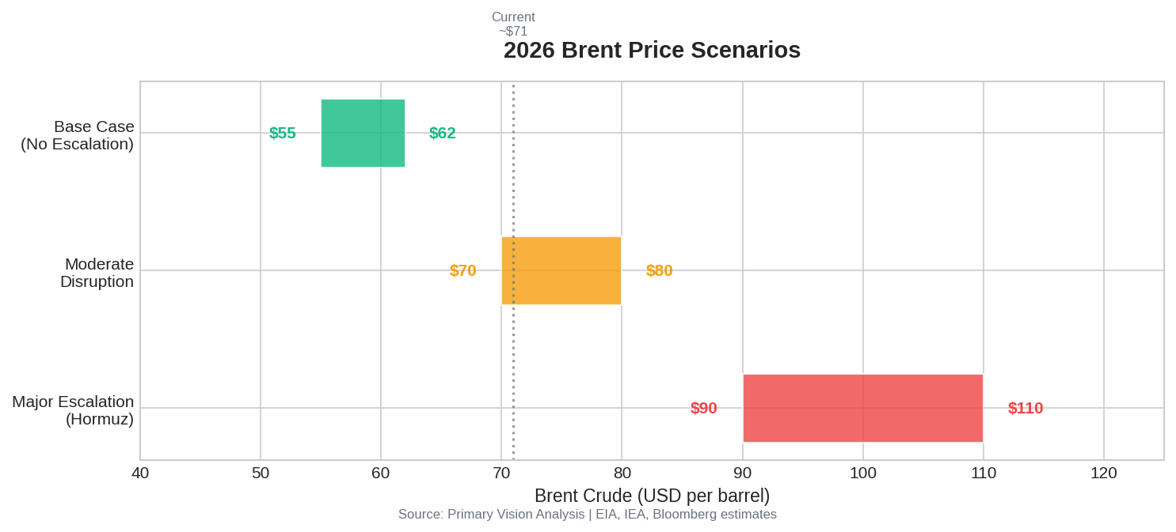Click the dotted current price line
1176x532 pixels.
point(513,198)
